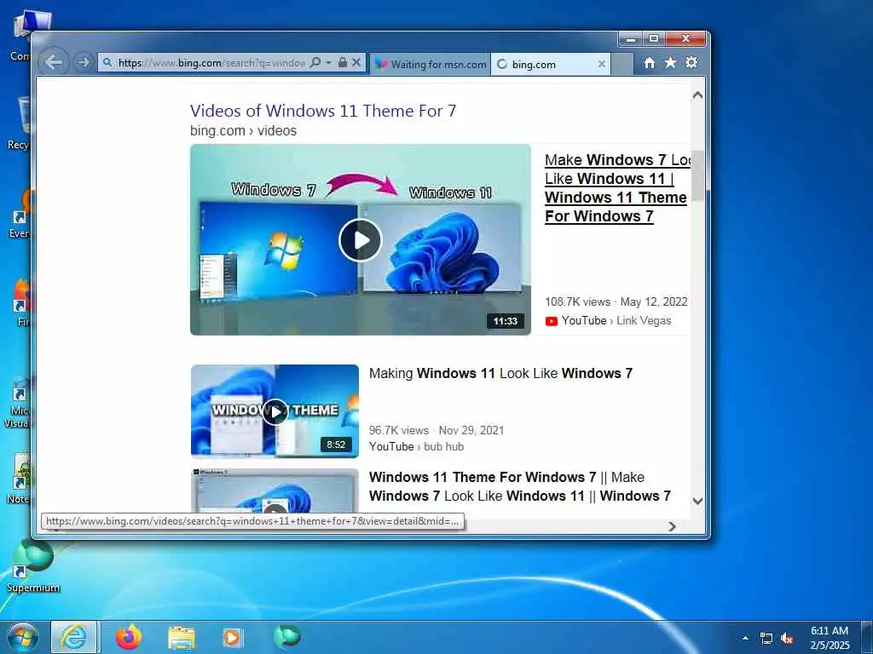Image resolution: width=873 pixels, height=654 pixels.
Task: Go to the Home page icon
Action: click(649, 63)
